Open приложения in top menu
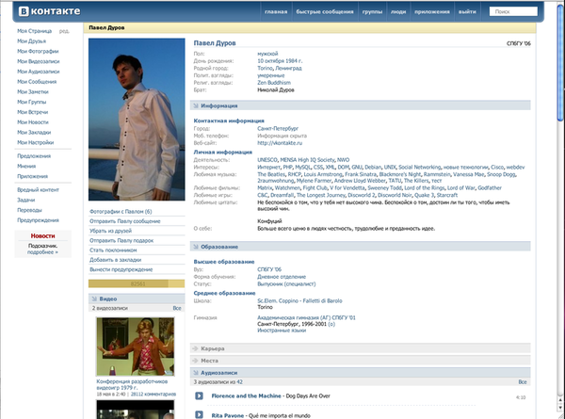565x419 pixels. click(432, 11)
